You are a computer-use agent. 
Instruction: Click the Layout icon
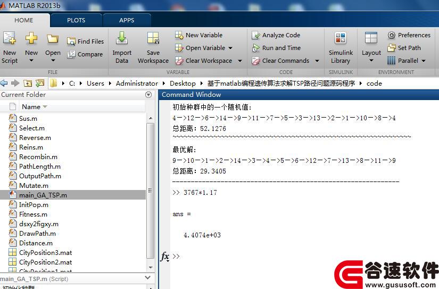(371, 38)
